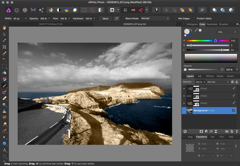
Task: Click the Auto White Balance icon
Action: tap(75, 10)
